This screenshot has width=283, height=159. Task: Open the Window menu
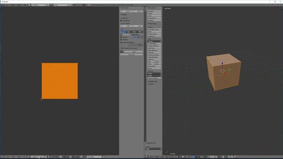(x=19, y=5)
